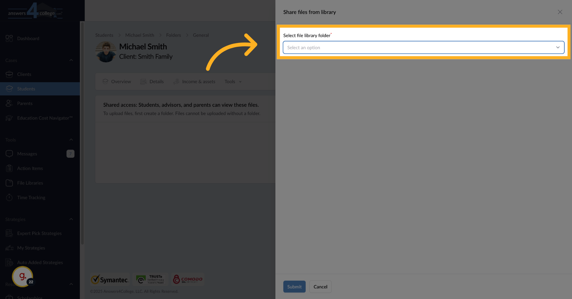Open the File Libraries folder icon

point(9,183)
